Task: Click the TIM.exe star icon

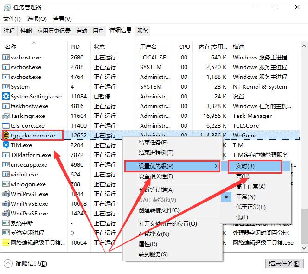Action: 6,145
